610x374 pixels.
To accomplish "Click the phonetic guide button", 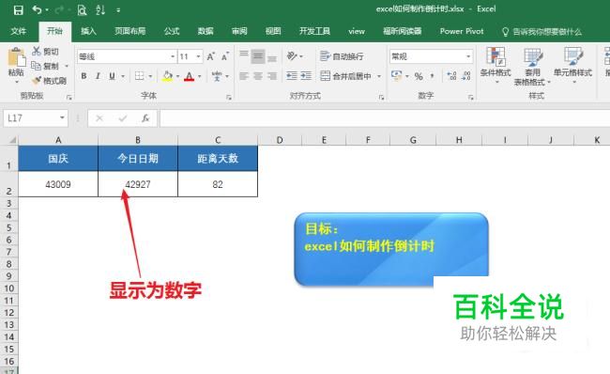I will pos(217,76).
